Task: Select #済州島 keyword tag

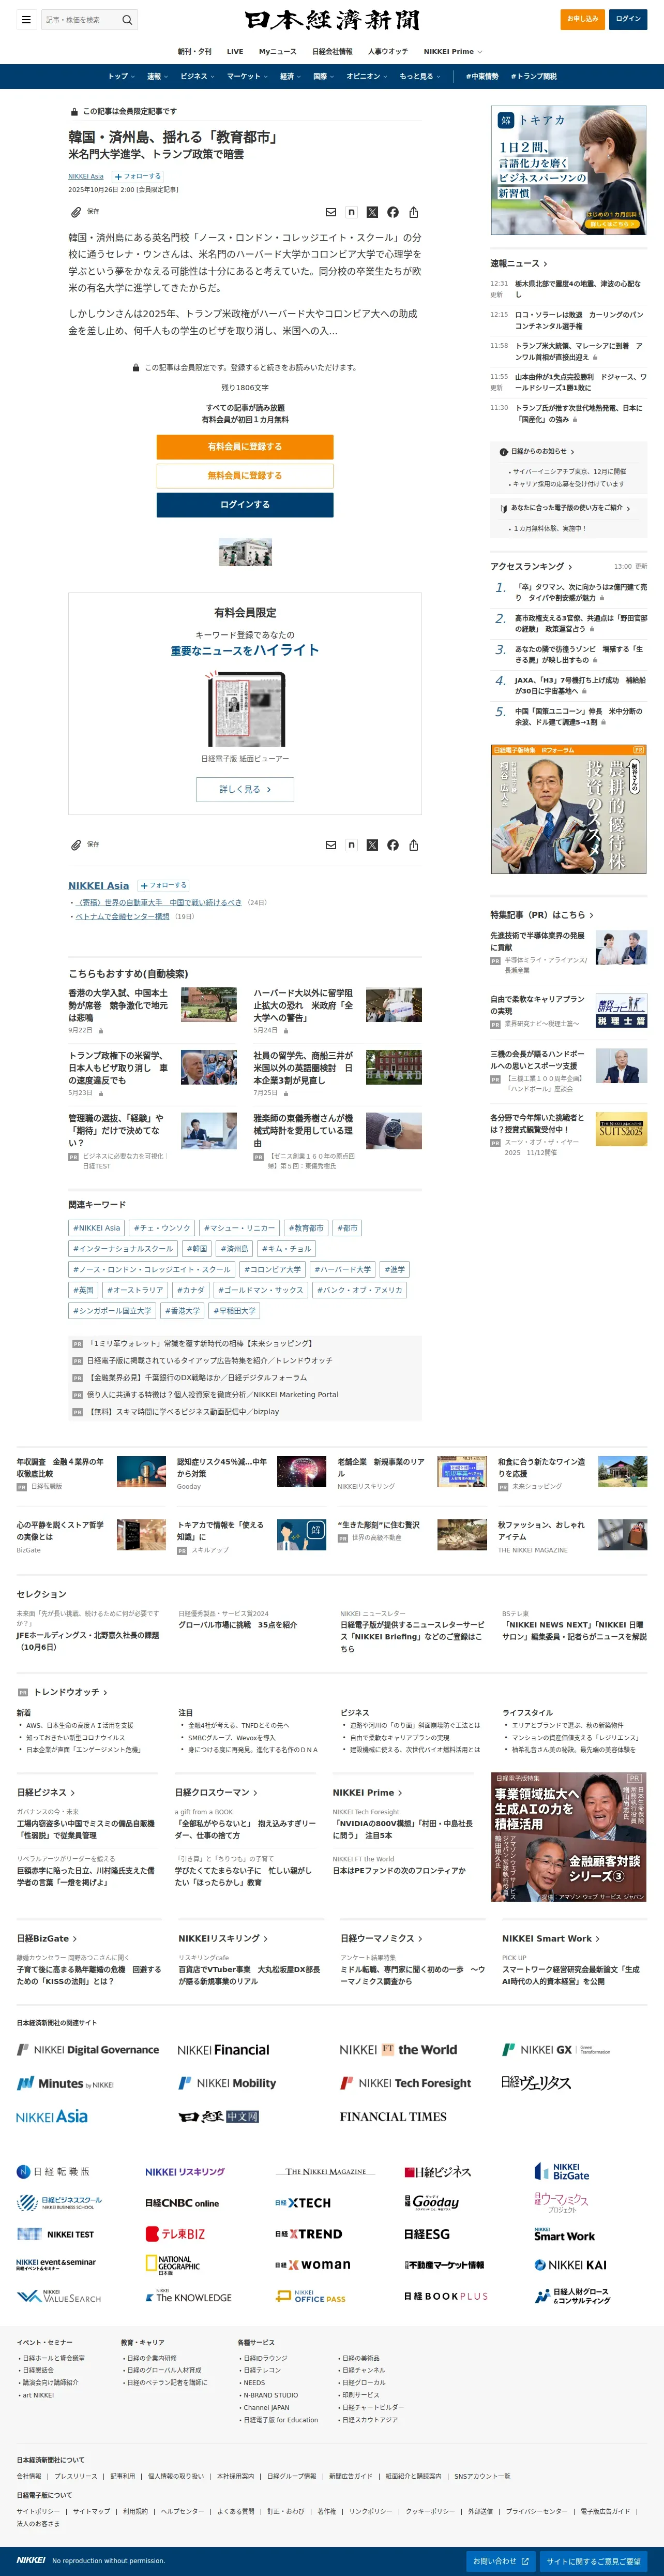Action: 234,1249
